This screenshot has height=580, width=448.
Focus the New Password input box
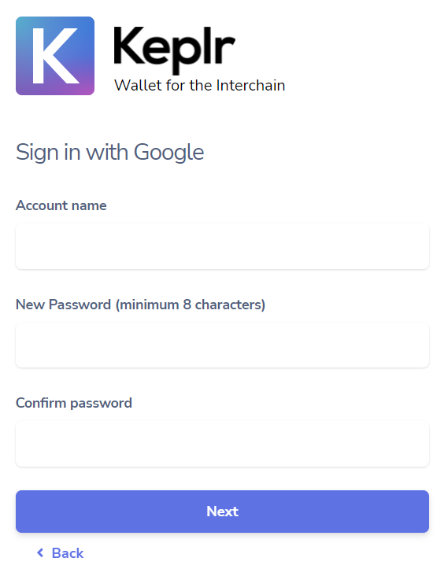click(222, 345)
